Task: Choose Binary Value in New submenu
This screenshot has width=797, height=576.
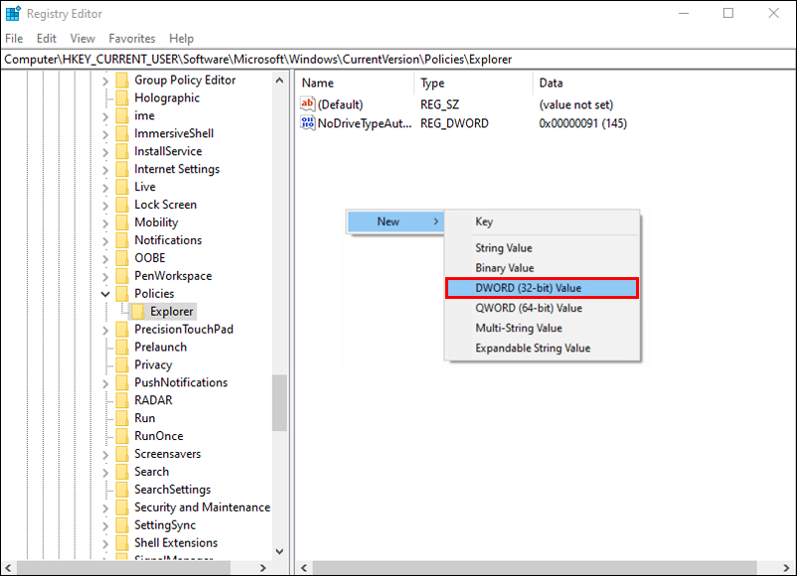Action: [x=542, y=268]
